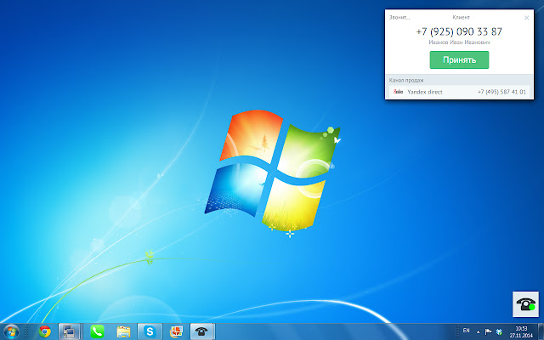
Task: Open the green phone app in the taskbar
Action: tap(97, 331)
